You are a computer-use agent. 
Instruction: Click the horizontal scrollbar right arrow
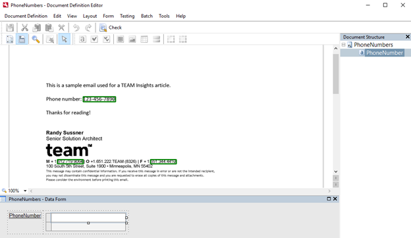pos(329,191)
